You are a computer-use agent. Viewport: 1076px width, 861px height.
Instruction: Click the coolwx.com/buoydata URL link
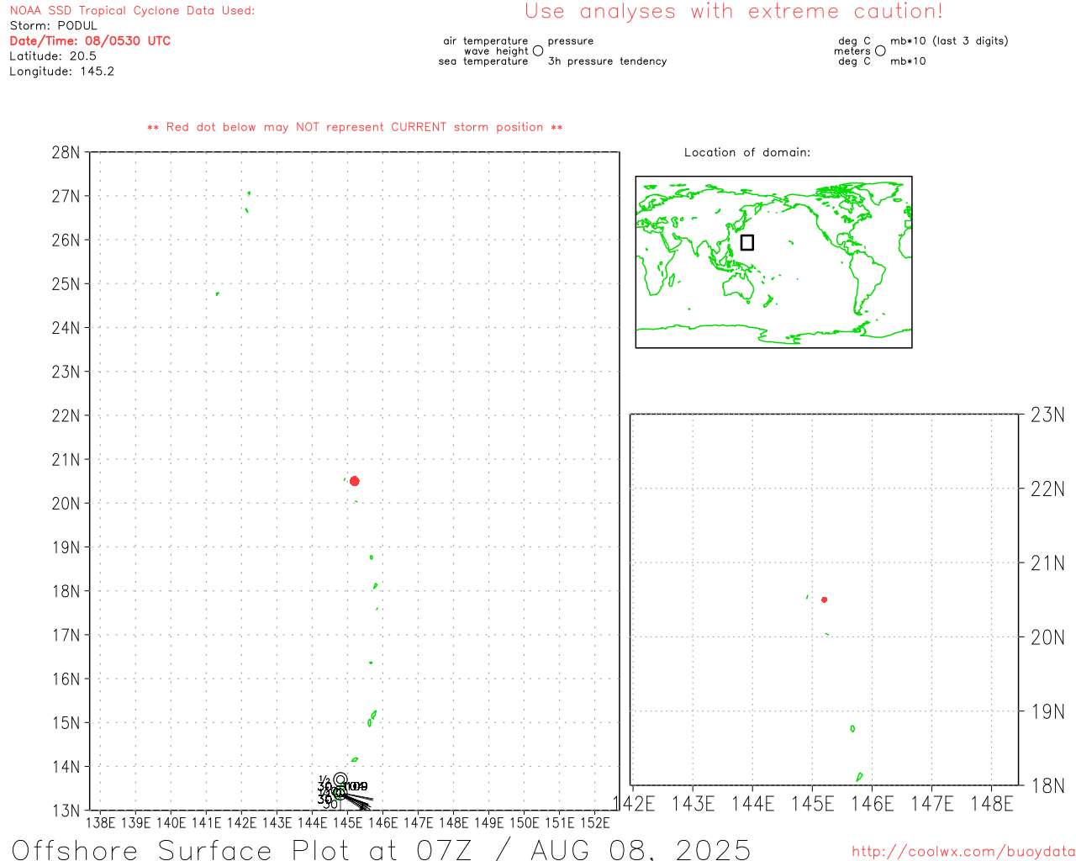click(x=963, y=852)
